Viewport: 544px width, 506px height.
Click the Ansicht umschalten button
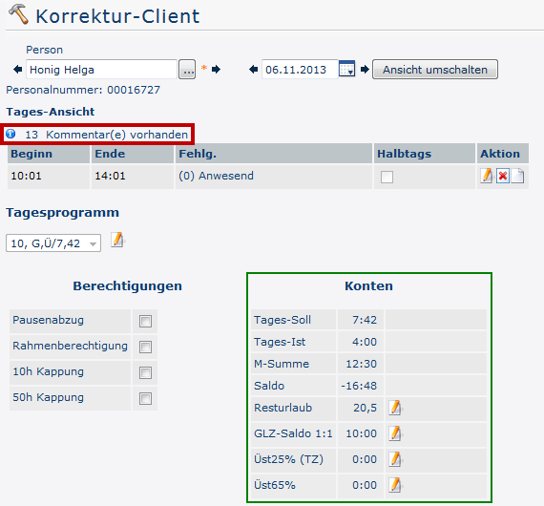click(435, 70)
